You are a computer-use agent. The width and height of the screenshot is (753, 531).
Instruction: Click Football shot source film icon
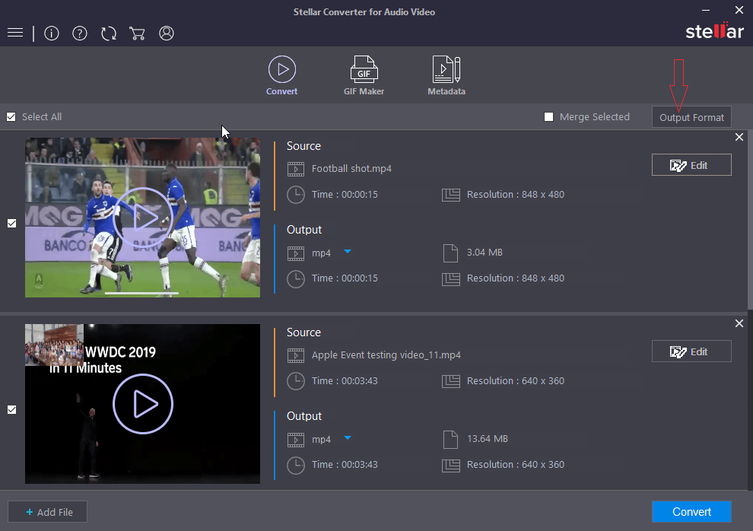point(296,169)
